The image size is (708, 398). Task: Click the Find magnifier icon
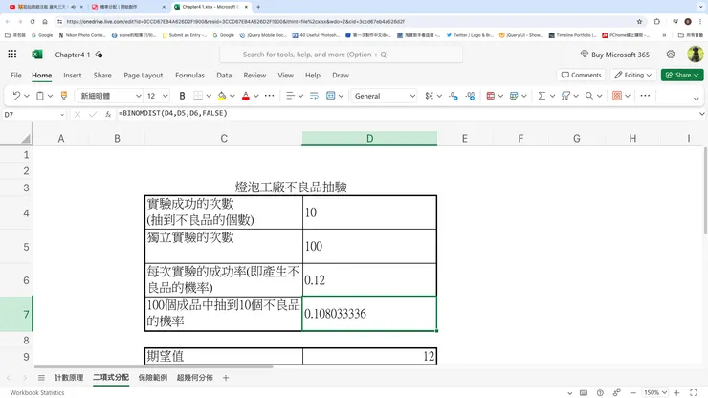coord(589,96)
